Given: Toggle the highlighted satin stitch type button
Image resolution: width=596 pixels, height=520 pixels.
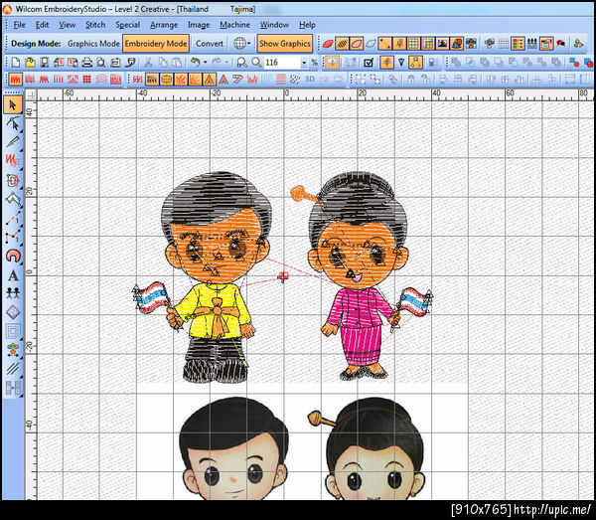Looking at the screenshot, I should tap(16, 80).
